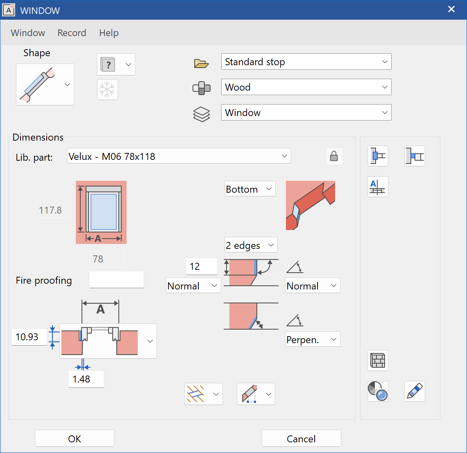467x453 pixels.
Task: Click the 78 width field
Action: [107, 259]
